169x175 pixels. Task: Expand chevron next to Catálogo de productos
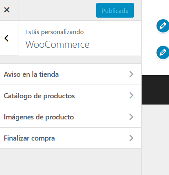pyautogui.click(x=131, y=96)
